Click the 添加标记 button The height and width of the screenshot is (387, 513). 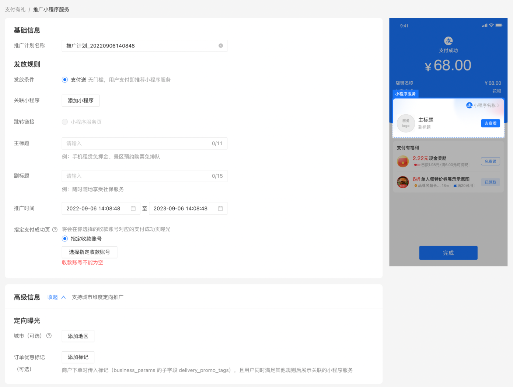coord(78,357)
